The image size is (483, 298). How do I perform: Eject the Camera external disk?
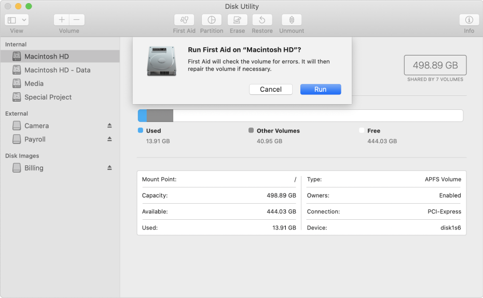click(x=109, y=125)
